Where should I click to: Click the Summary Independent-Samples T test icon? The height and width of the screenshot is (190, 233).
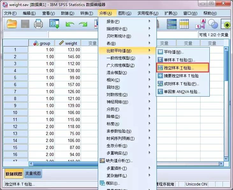pyautogui.click(x=160, y=76)
